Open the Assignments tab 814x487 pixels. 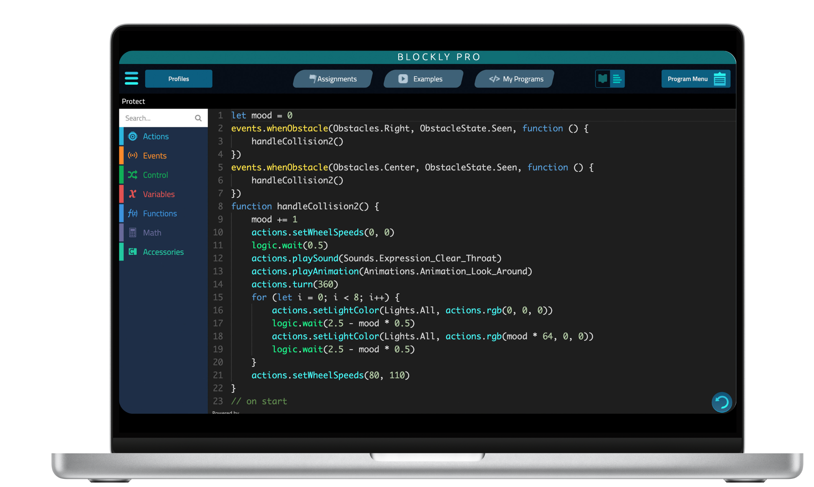[333, 79]
